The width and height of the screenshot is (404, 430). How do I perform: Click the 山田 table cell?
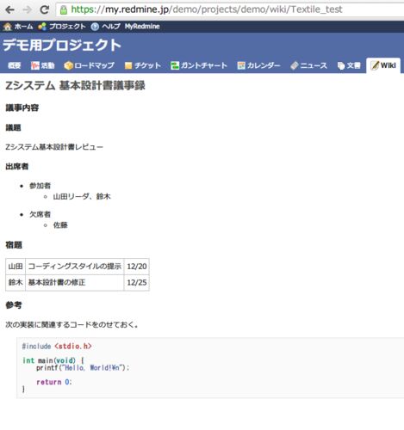coord(16,267)
